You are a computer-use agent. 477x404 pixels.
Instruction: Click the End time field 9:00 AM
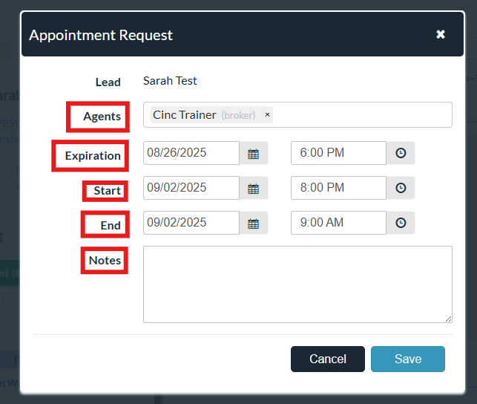pyautogui.click(x=338, y=223)
